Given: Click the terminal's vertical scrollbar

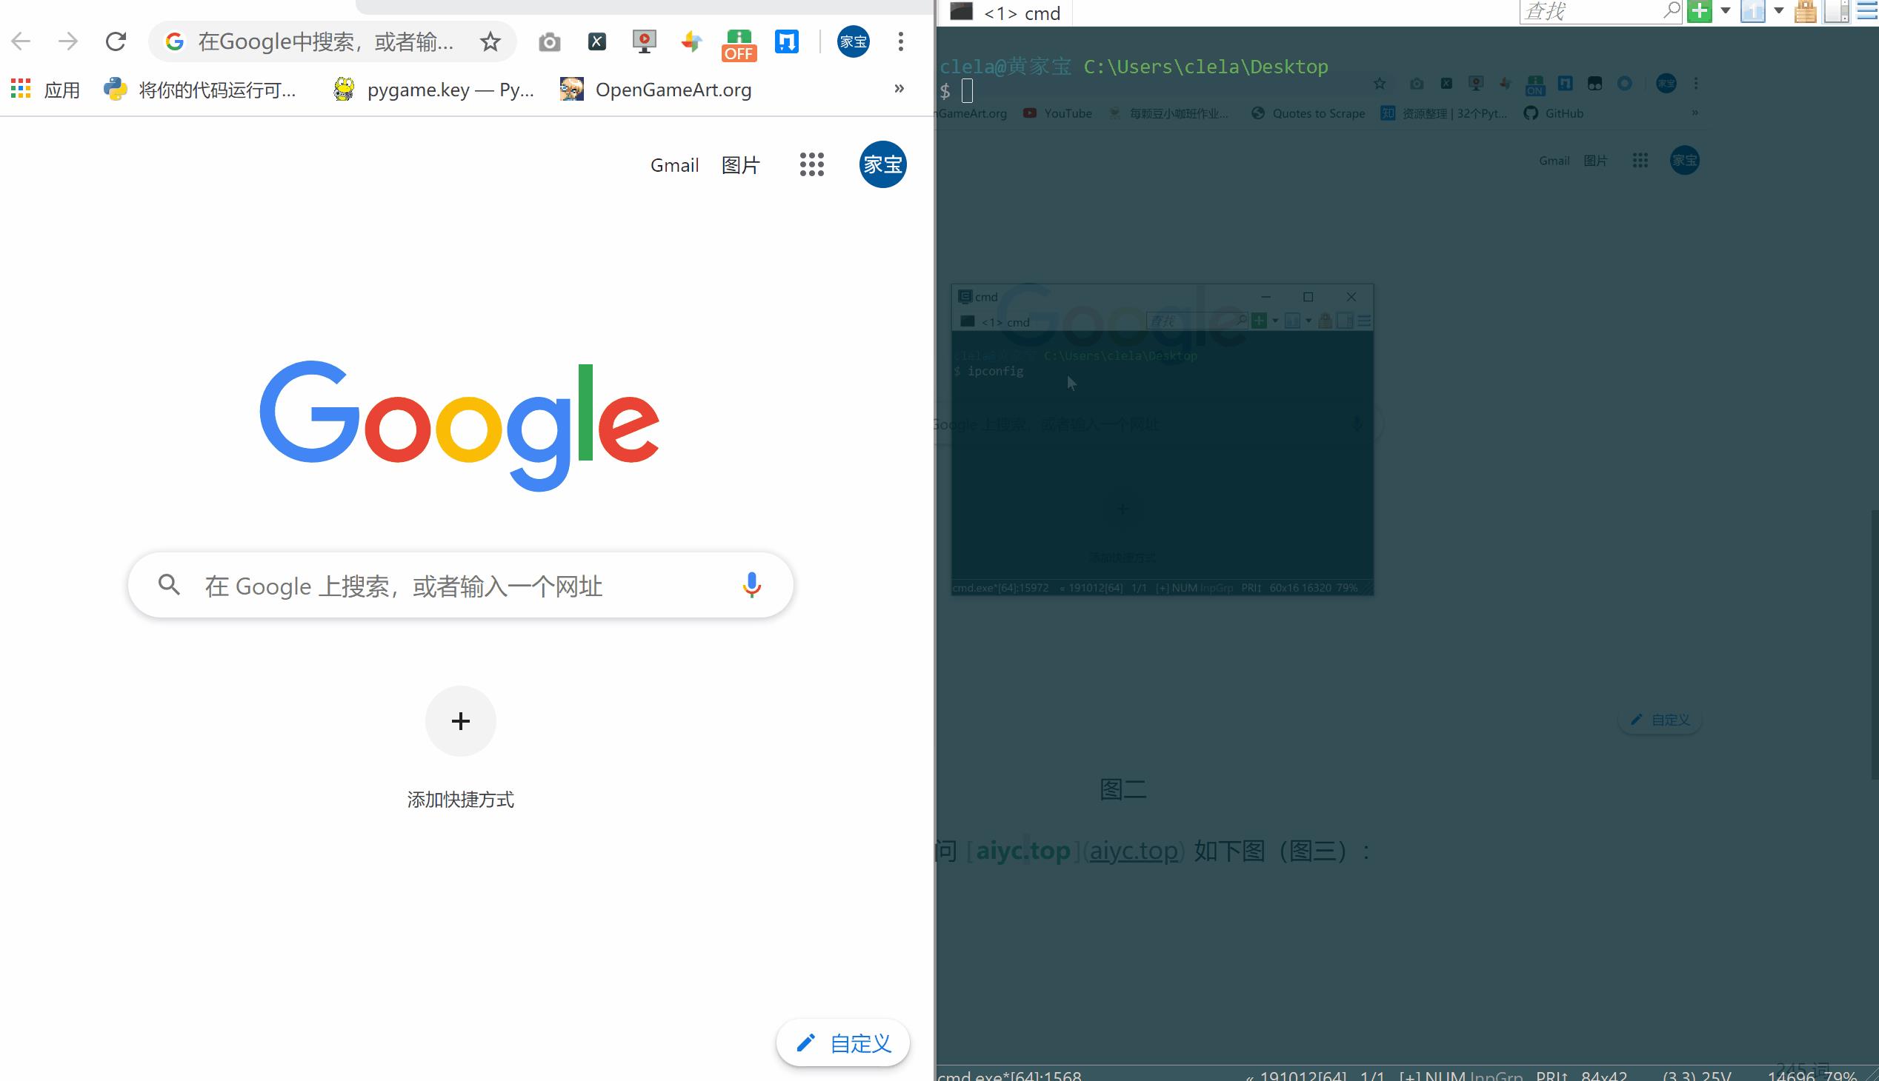Looking at the screenshot, I should (x=1875, y=644).
